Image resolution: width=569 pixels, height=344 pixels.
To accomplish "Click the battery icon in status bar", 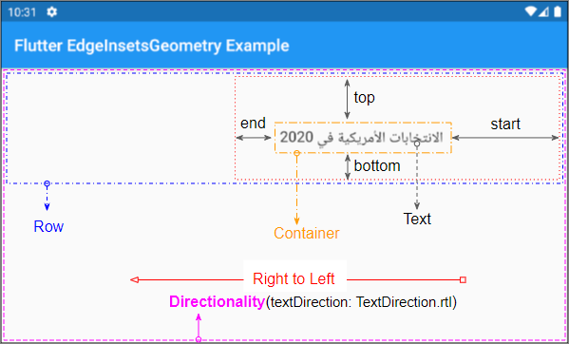I will pos(558,12).
